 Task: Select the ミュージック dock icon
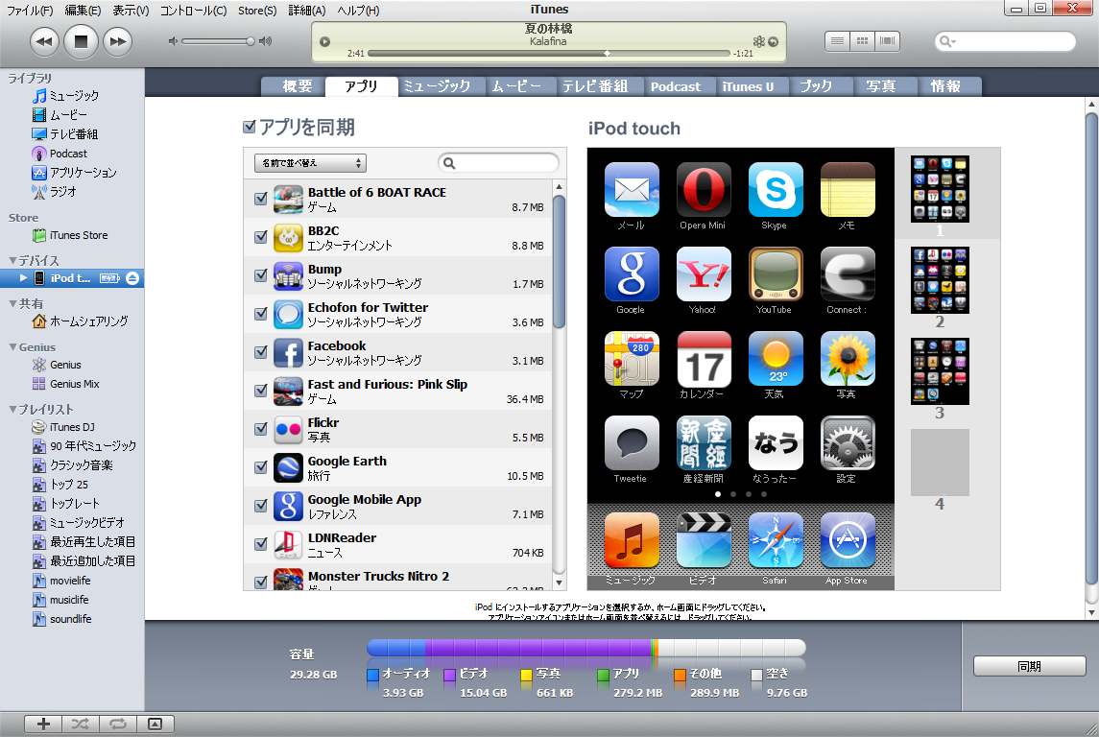[632, 540]
